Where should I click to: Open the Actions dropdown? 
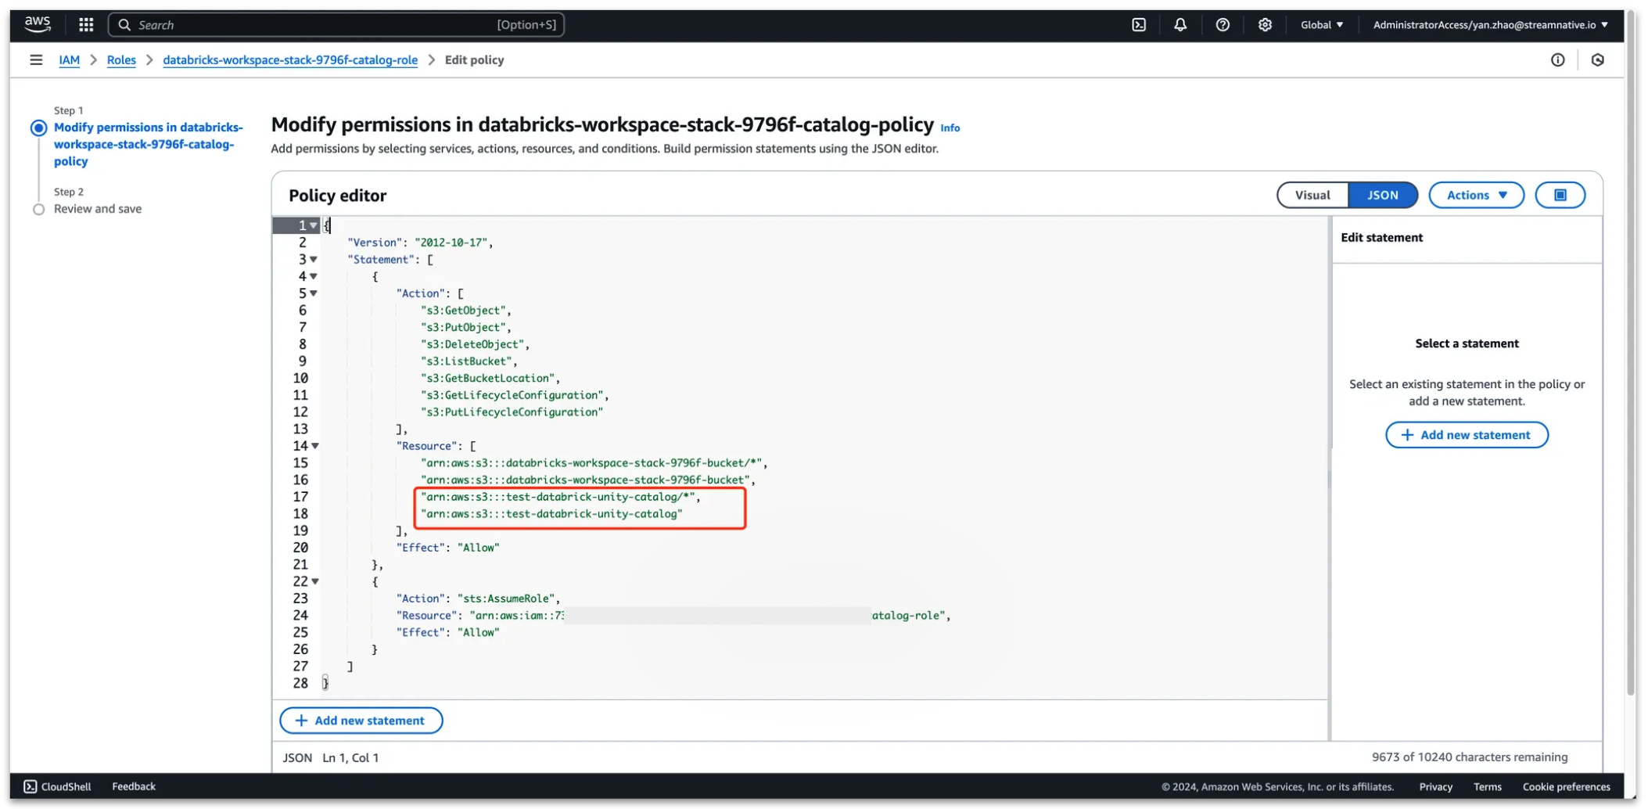(1476, 195)
